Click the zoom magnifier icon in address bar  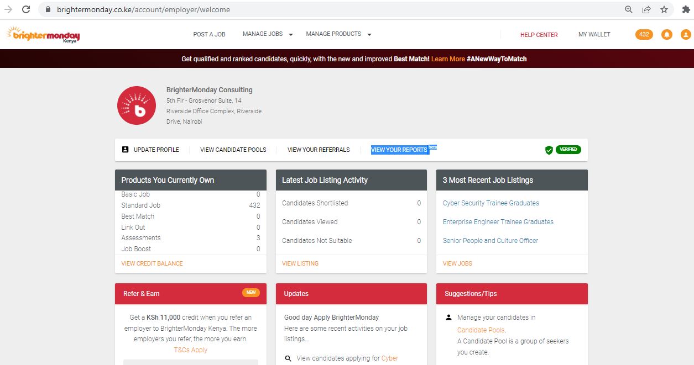point(629,9)
